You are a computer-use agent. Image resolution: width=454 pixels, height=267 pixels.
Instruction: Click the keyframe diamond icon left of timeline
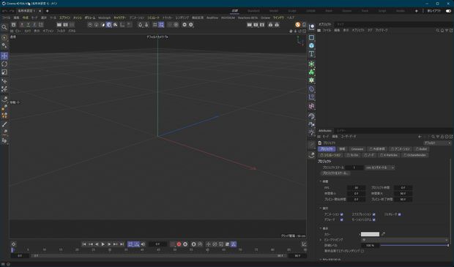point(13,244)
